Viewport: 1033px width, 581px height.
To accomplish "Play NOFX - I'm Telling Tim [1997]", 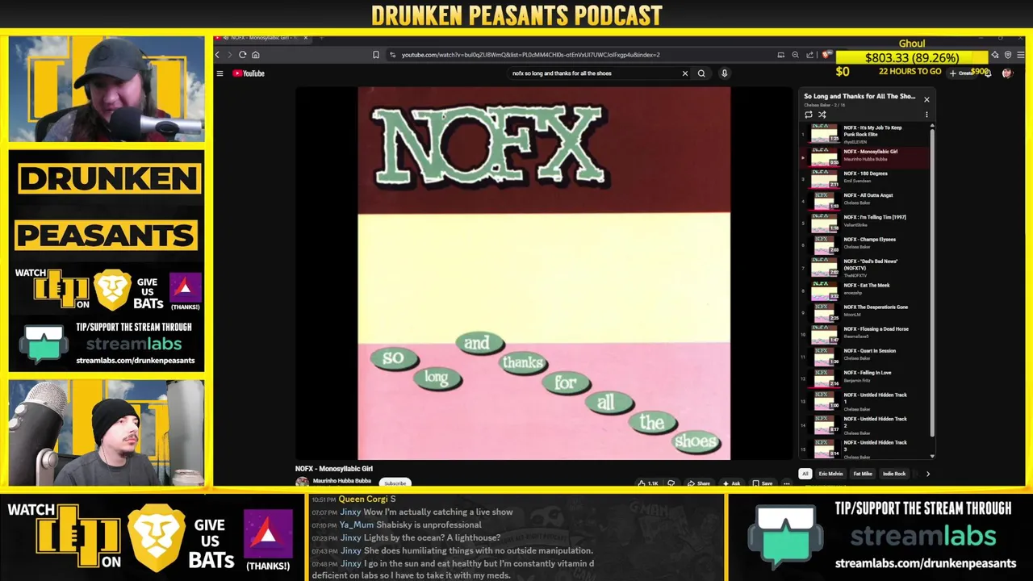I will pyautogui.click(x=865, y=221).
